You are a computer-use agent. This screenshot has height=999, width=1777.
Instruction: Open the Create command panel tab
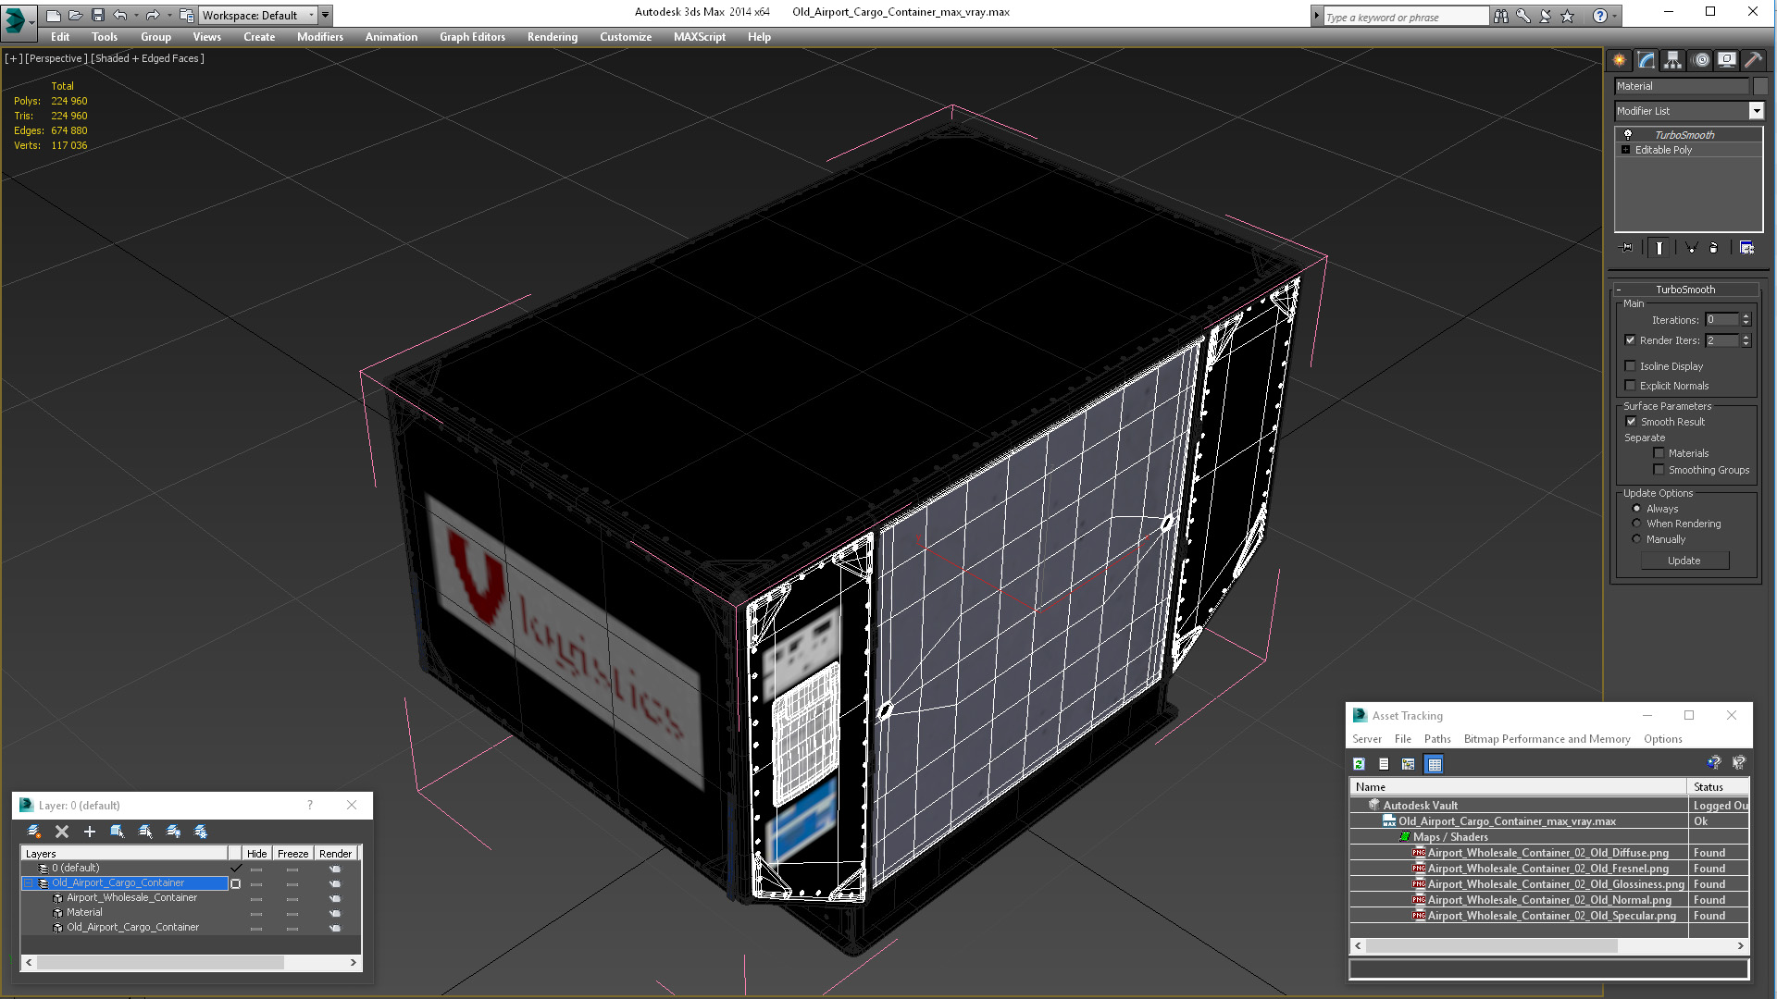pos(1619,60)
